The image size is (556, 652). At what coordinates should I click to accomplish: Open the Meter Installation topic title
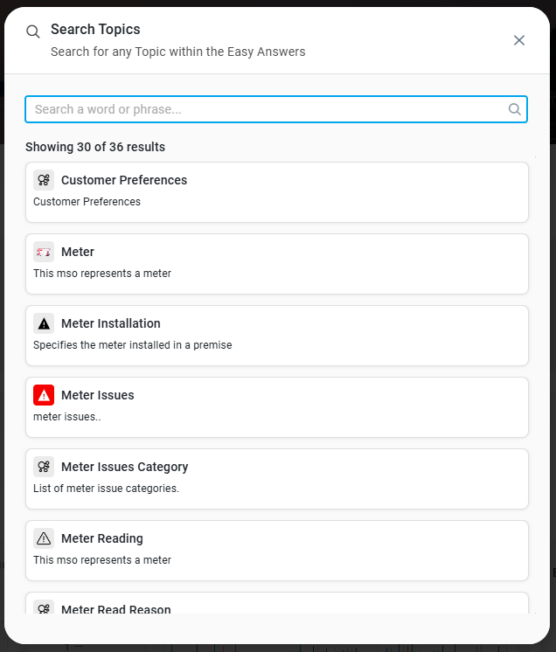point(111,323)
